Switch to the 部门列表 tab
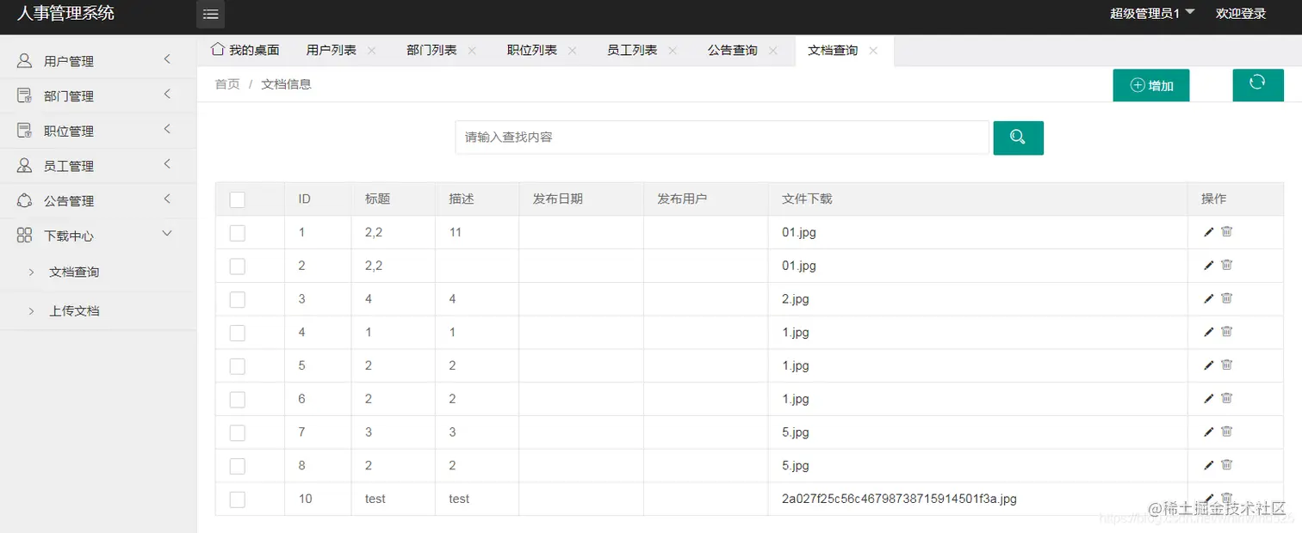This screenshot has width=1302, height=533. click(431, 50)
